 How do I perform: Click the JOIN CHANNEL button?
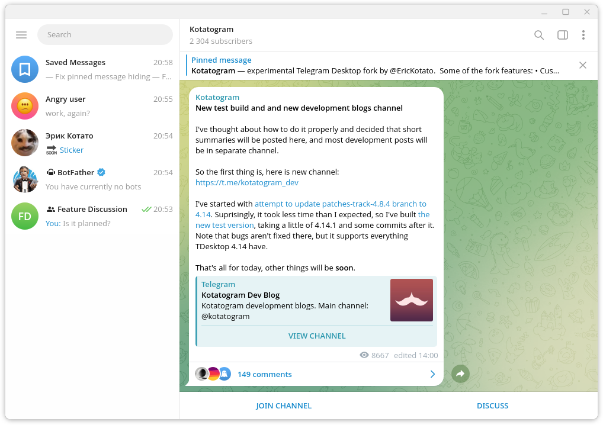point(284,406)
